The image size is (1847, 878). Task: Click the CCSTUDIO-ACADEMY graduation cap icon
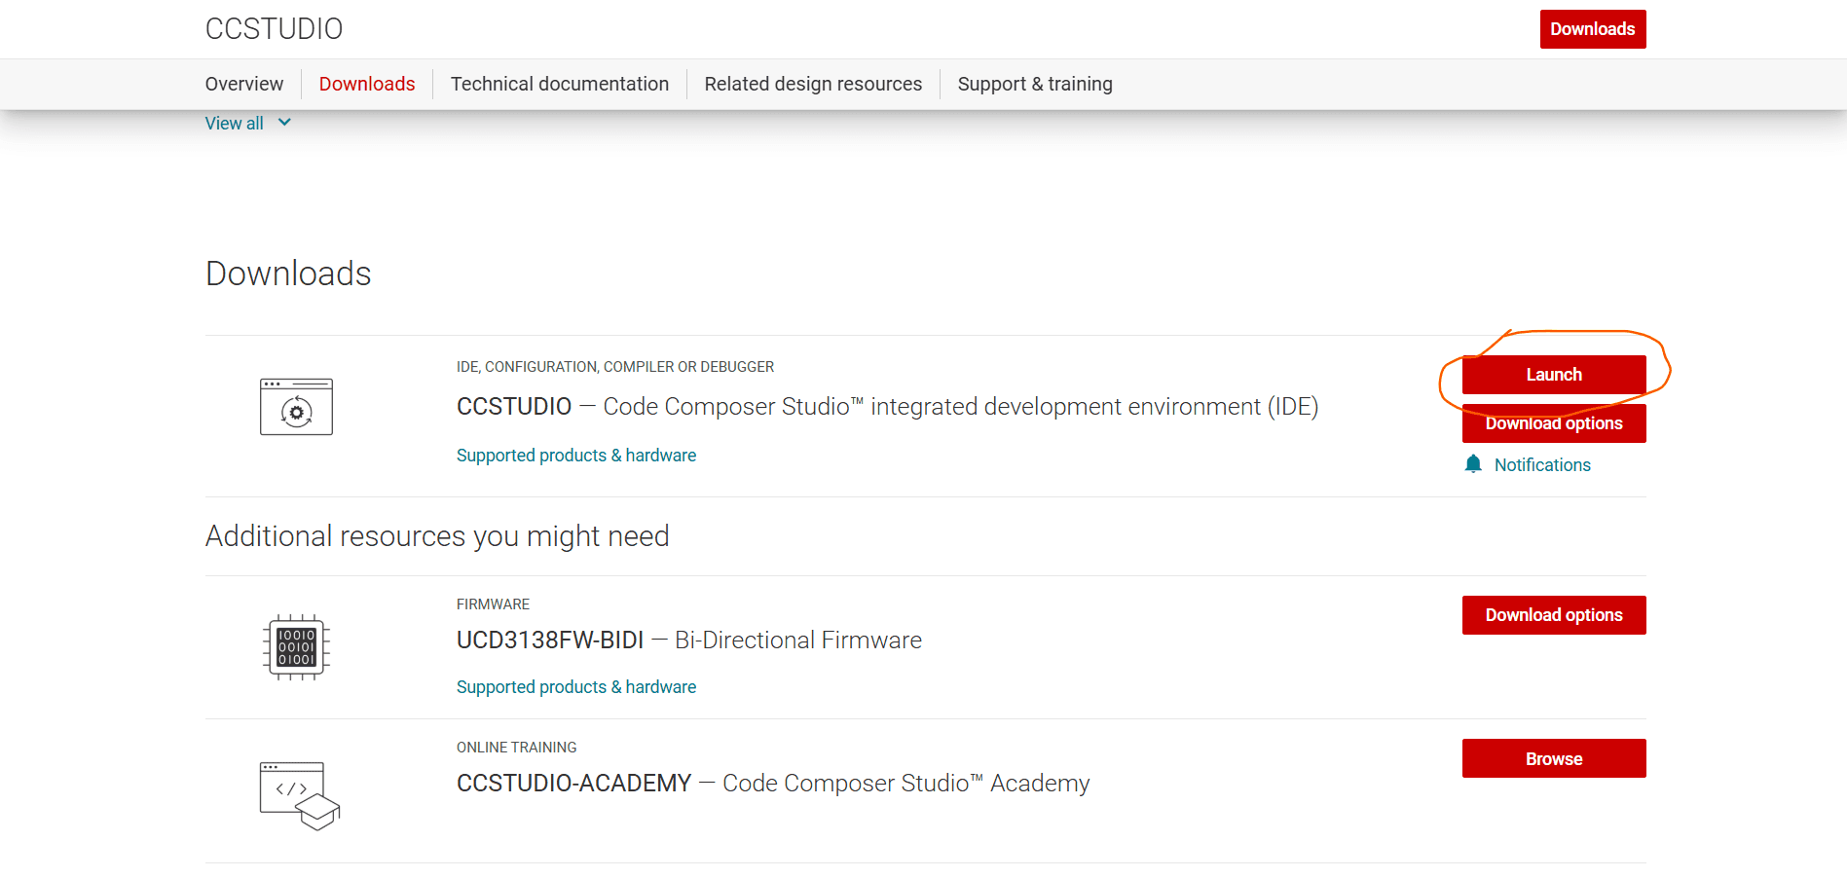pos(299,795)
